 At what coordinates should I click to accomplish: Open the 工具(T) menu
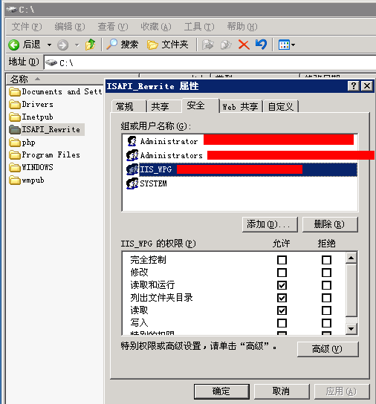(199, 27)
